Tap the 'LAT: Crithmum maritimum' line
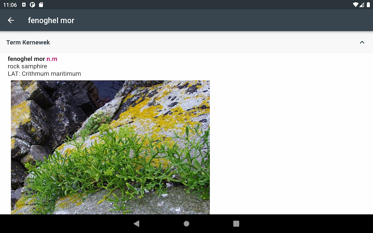The image size is (373, 233). pos(44,74)
